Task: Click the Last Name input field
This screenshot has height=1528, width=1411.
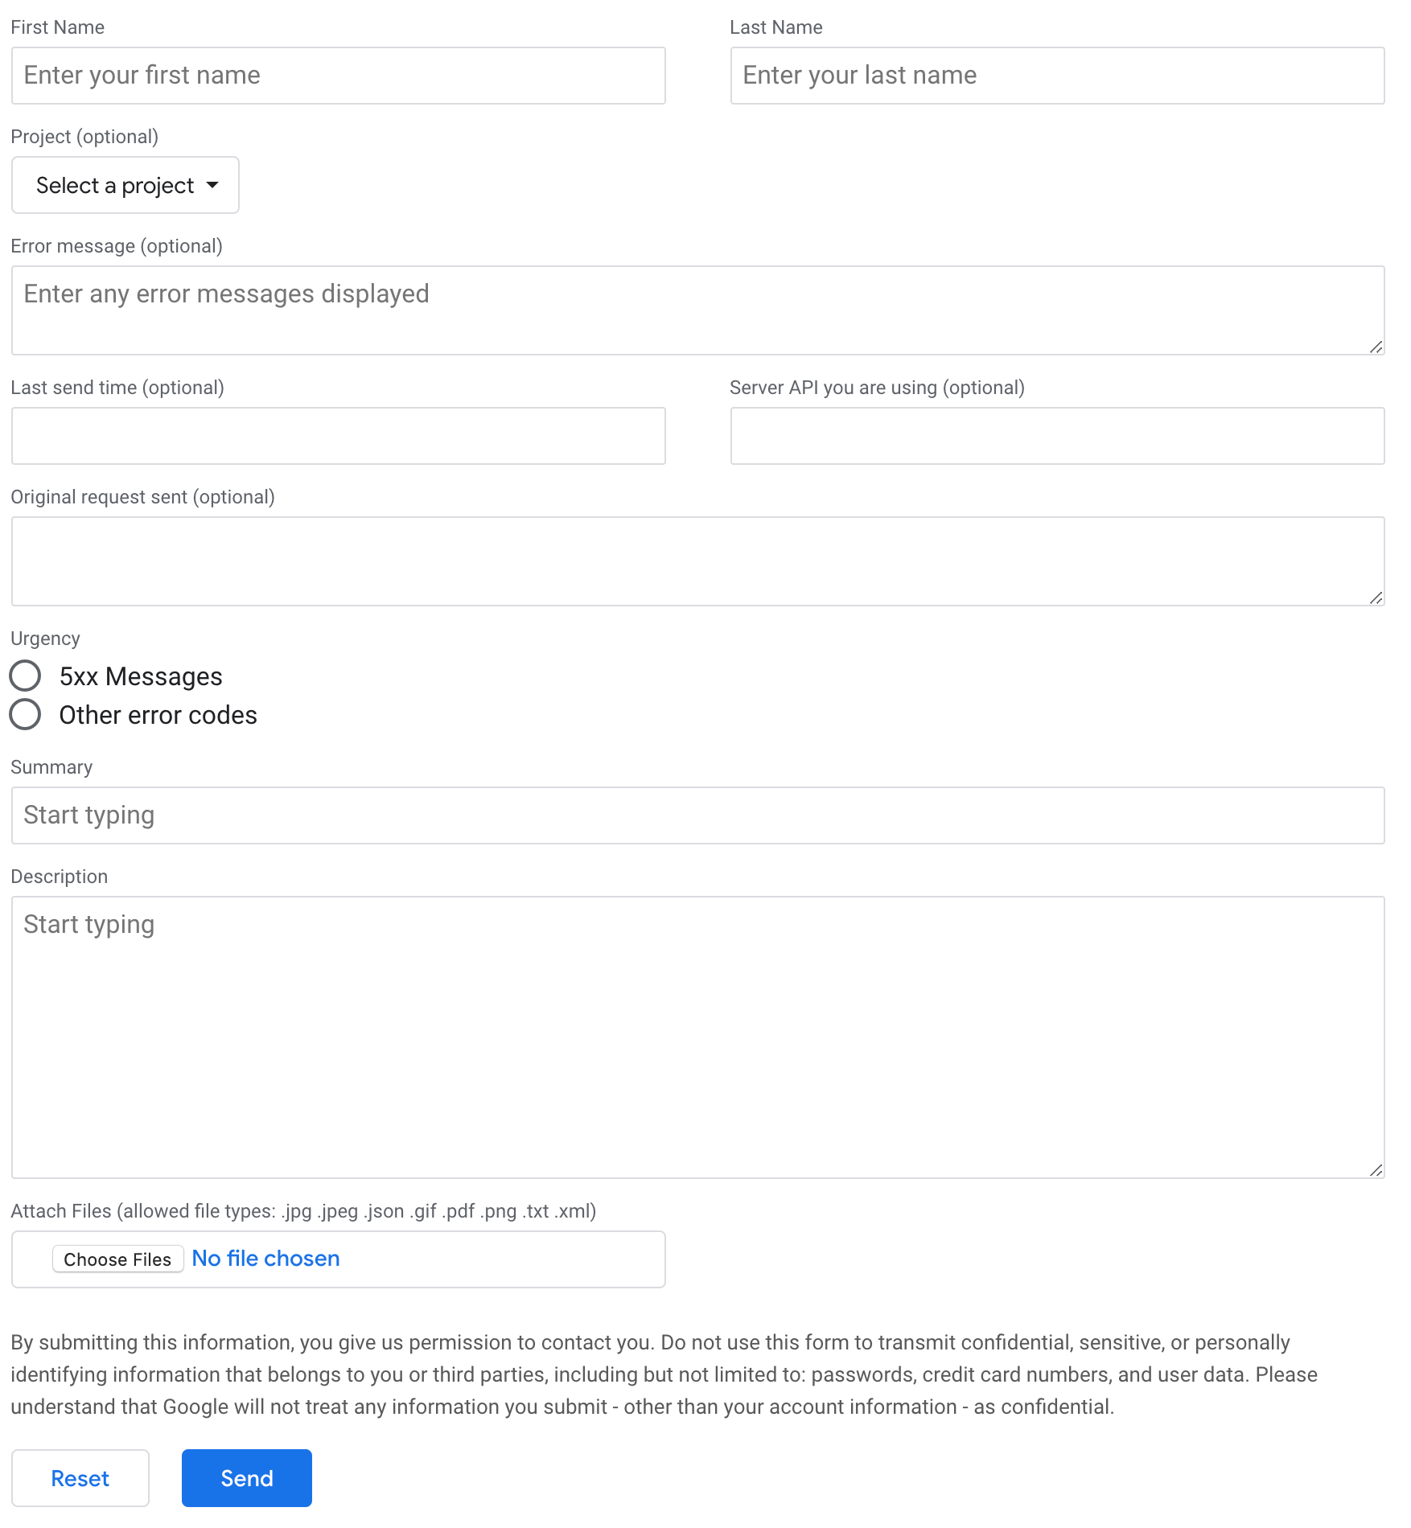Action: tap(1057, 76)
